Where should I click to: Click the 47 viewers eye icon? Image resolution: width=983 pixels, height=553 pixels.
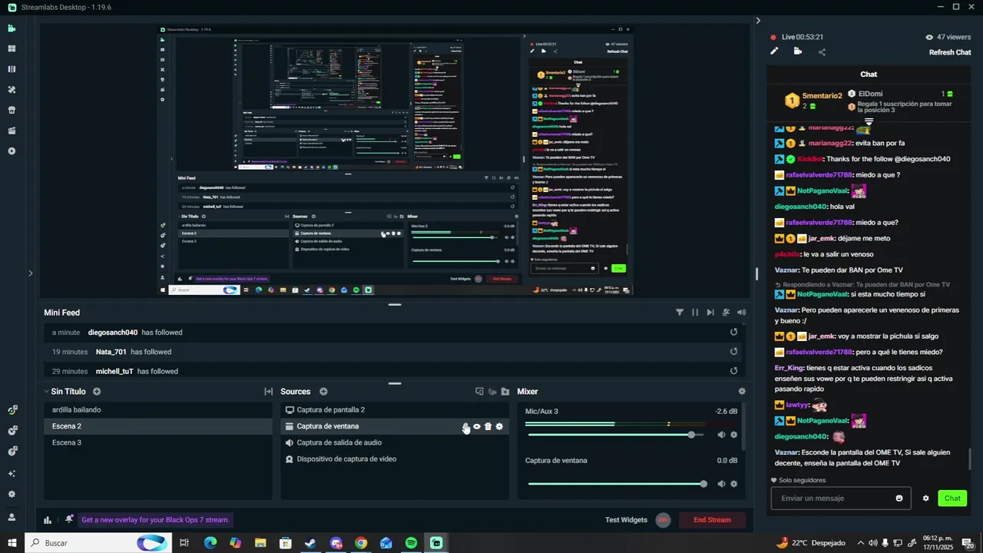tap(929, 37)
